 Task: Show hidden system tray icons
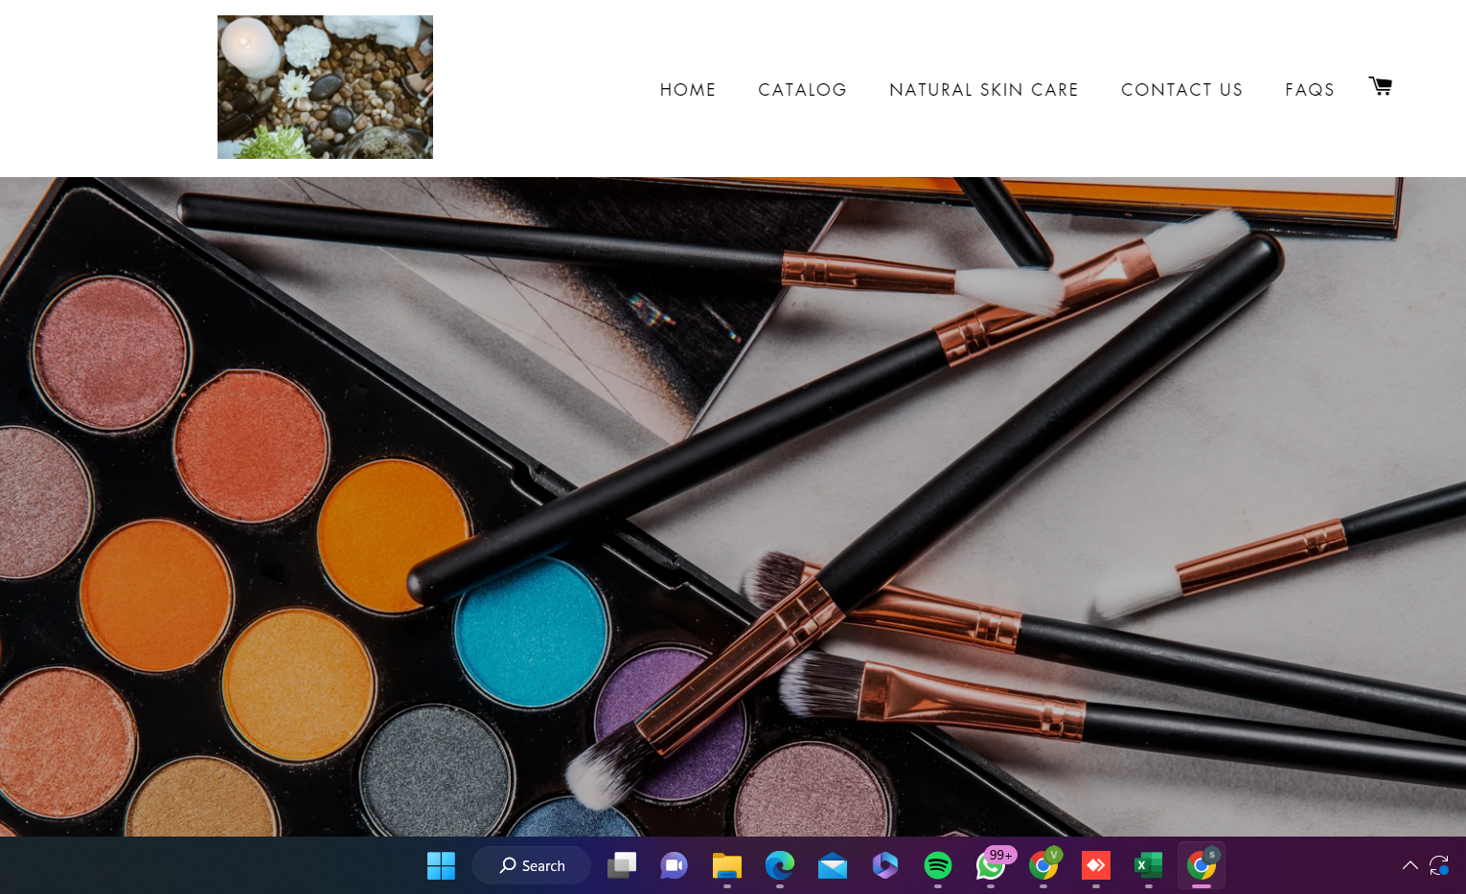pos(1410,865)
